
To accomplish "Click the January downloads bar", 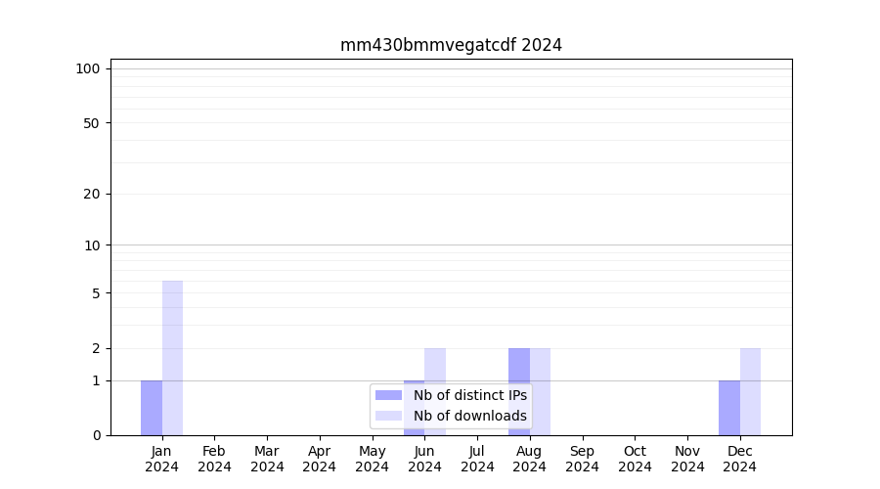I will [173, 358].
